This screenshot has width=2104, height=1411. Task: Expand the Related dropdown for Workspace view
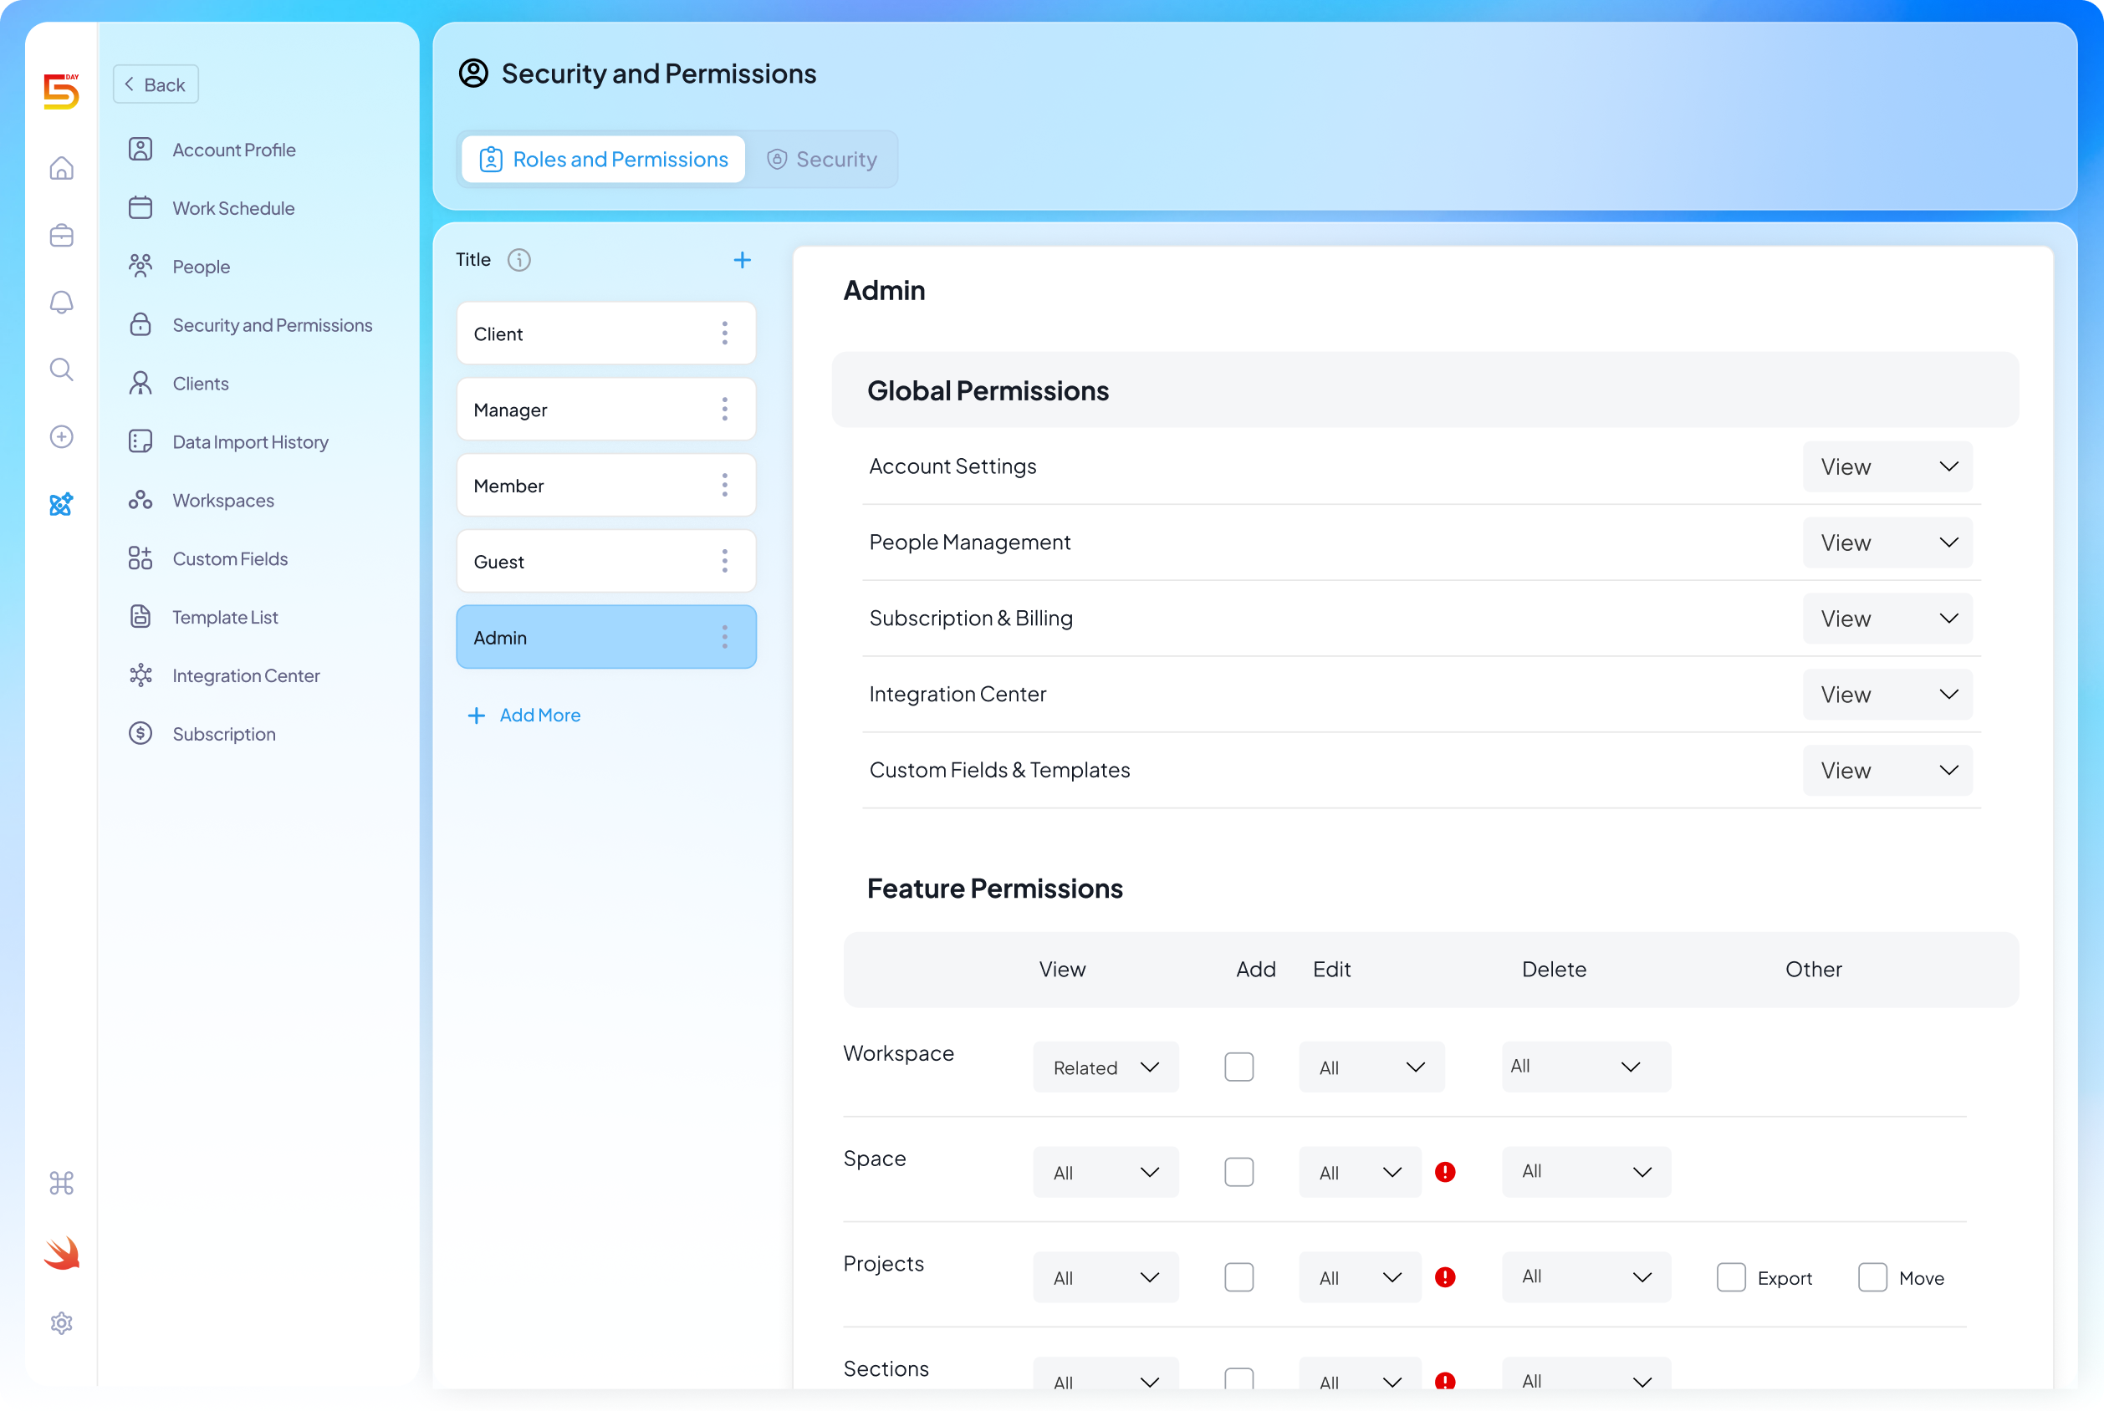coord(1106,1067)
